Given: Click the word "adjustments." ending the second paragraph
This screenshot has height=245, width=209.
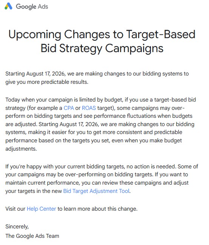Looking at the screenshot, I should 21,149.
